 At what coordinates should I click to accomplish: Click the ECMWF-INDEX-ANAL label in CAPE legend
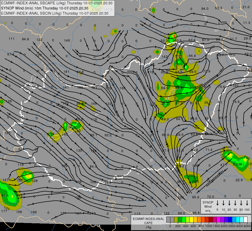[x=148, y=219]
